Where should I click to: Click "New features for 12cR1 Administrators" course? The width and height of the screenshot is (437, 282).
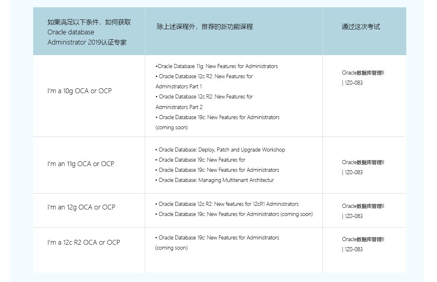pyautogui.click(x=227, y=204)
